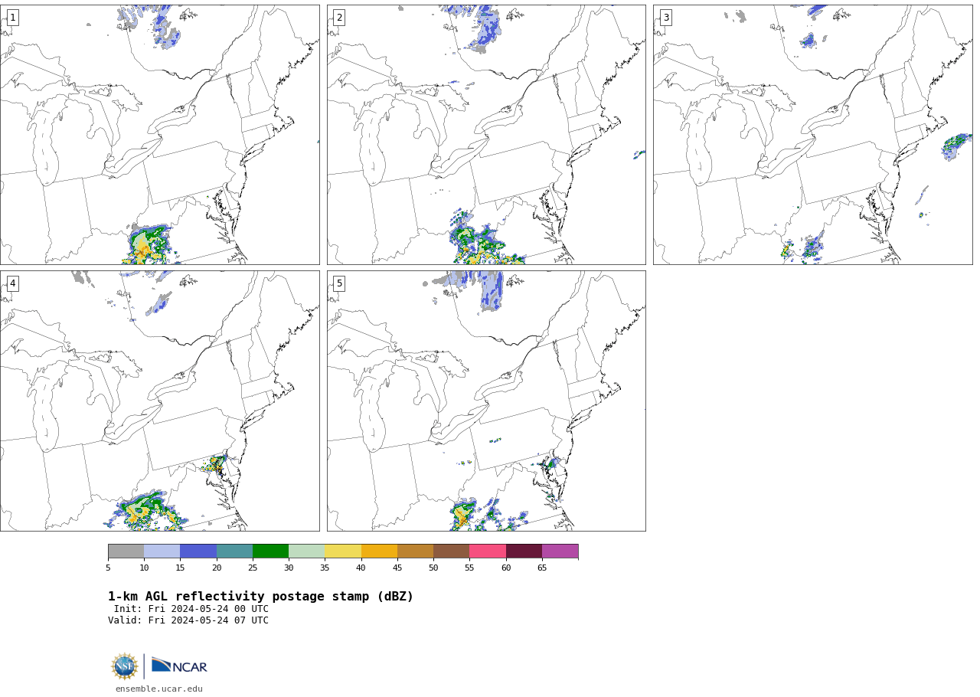Click the teal 20-25 dBZ color swatch
This screenshot has width=980, height=697.
pos(234,551)
